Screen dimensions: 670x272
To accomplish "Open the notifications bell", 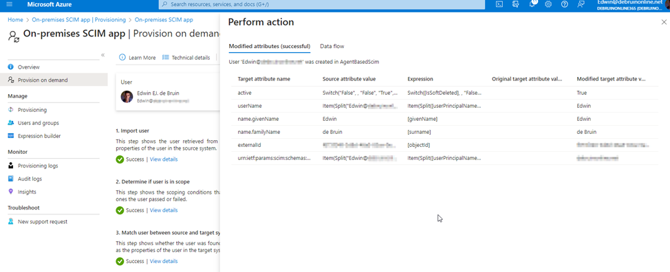I will click(532, 4).
